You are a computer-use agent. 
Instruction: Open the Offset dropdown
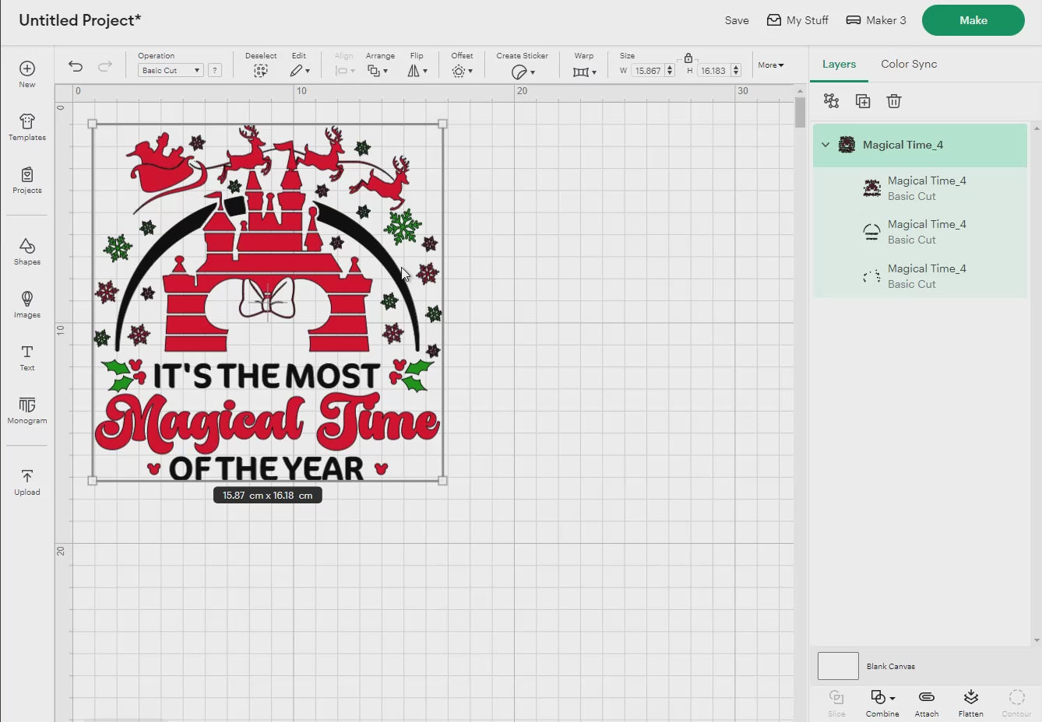[x=463, y=71]
